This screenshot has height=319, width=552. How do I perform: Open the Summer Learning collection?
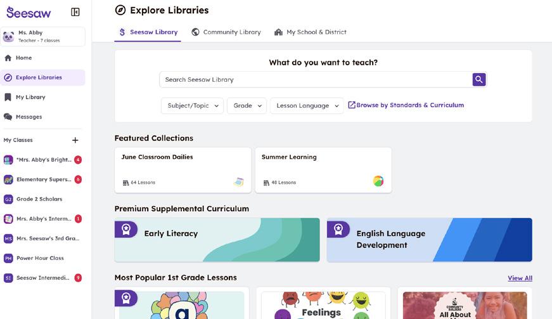(323, 170)
